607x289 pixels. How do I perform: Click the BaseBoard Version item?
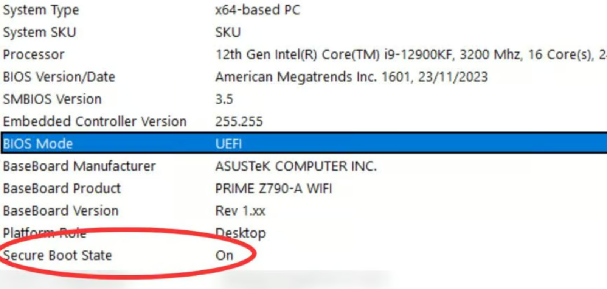(x=61, y=211)
